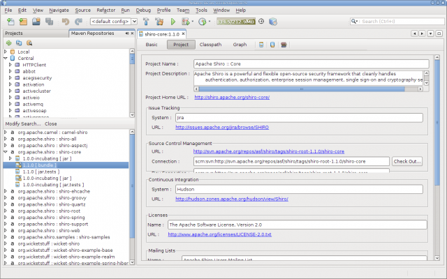The height and width of the screenshot is (279, 447).
Task: Click the green Run Project icon
Action: (173, 22)
